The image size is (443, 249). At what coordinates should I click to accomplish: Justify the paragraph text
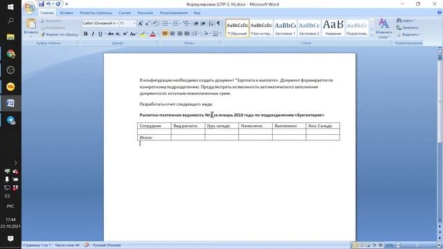tap(187, 34)
